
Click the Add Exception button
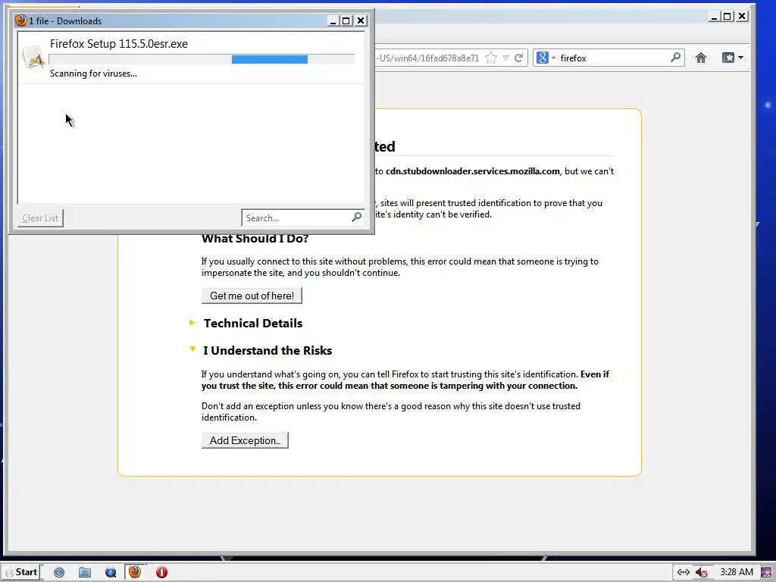coord(245,440)
